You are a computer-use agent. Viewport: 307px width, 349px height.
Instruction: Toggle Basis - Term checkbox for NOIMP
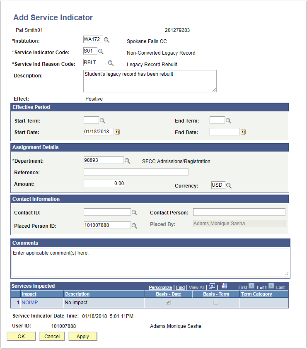[216, 302]
